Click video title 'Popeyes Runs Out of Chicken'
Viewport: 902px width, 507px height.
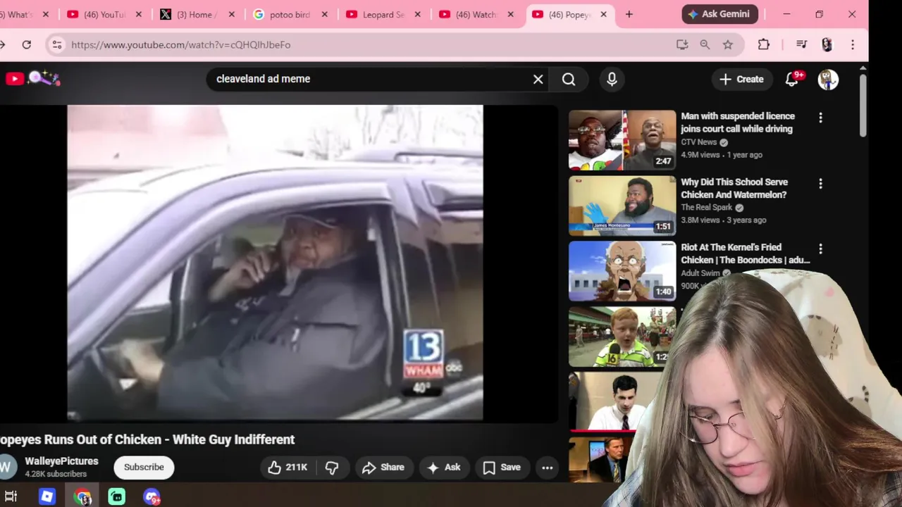[x=147, y=439]
